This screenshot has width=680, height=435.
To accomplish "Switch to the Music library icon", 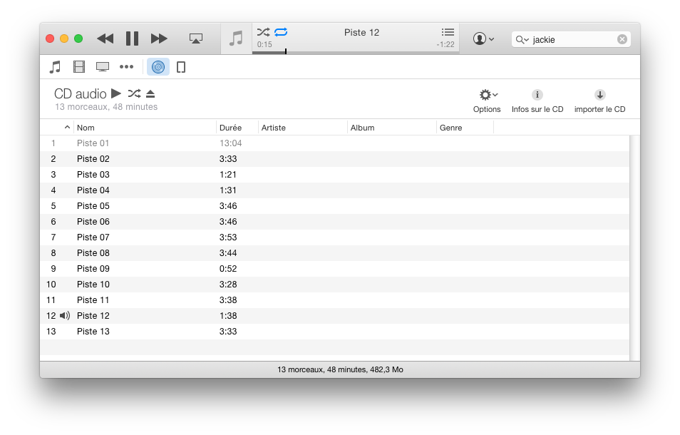I will (55, 67).
